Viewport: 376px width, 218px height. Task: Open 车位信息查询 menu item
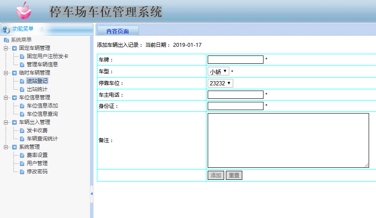point(42,114)
